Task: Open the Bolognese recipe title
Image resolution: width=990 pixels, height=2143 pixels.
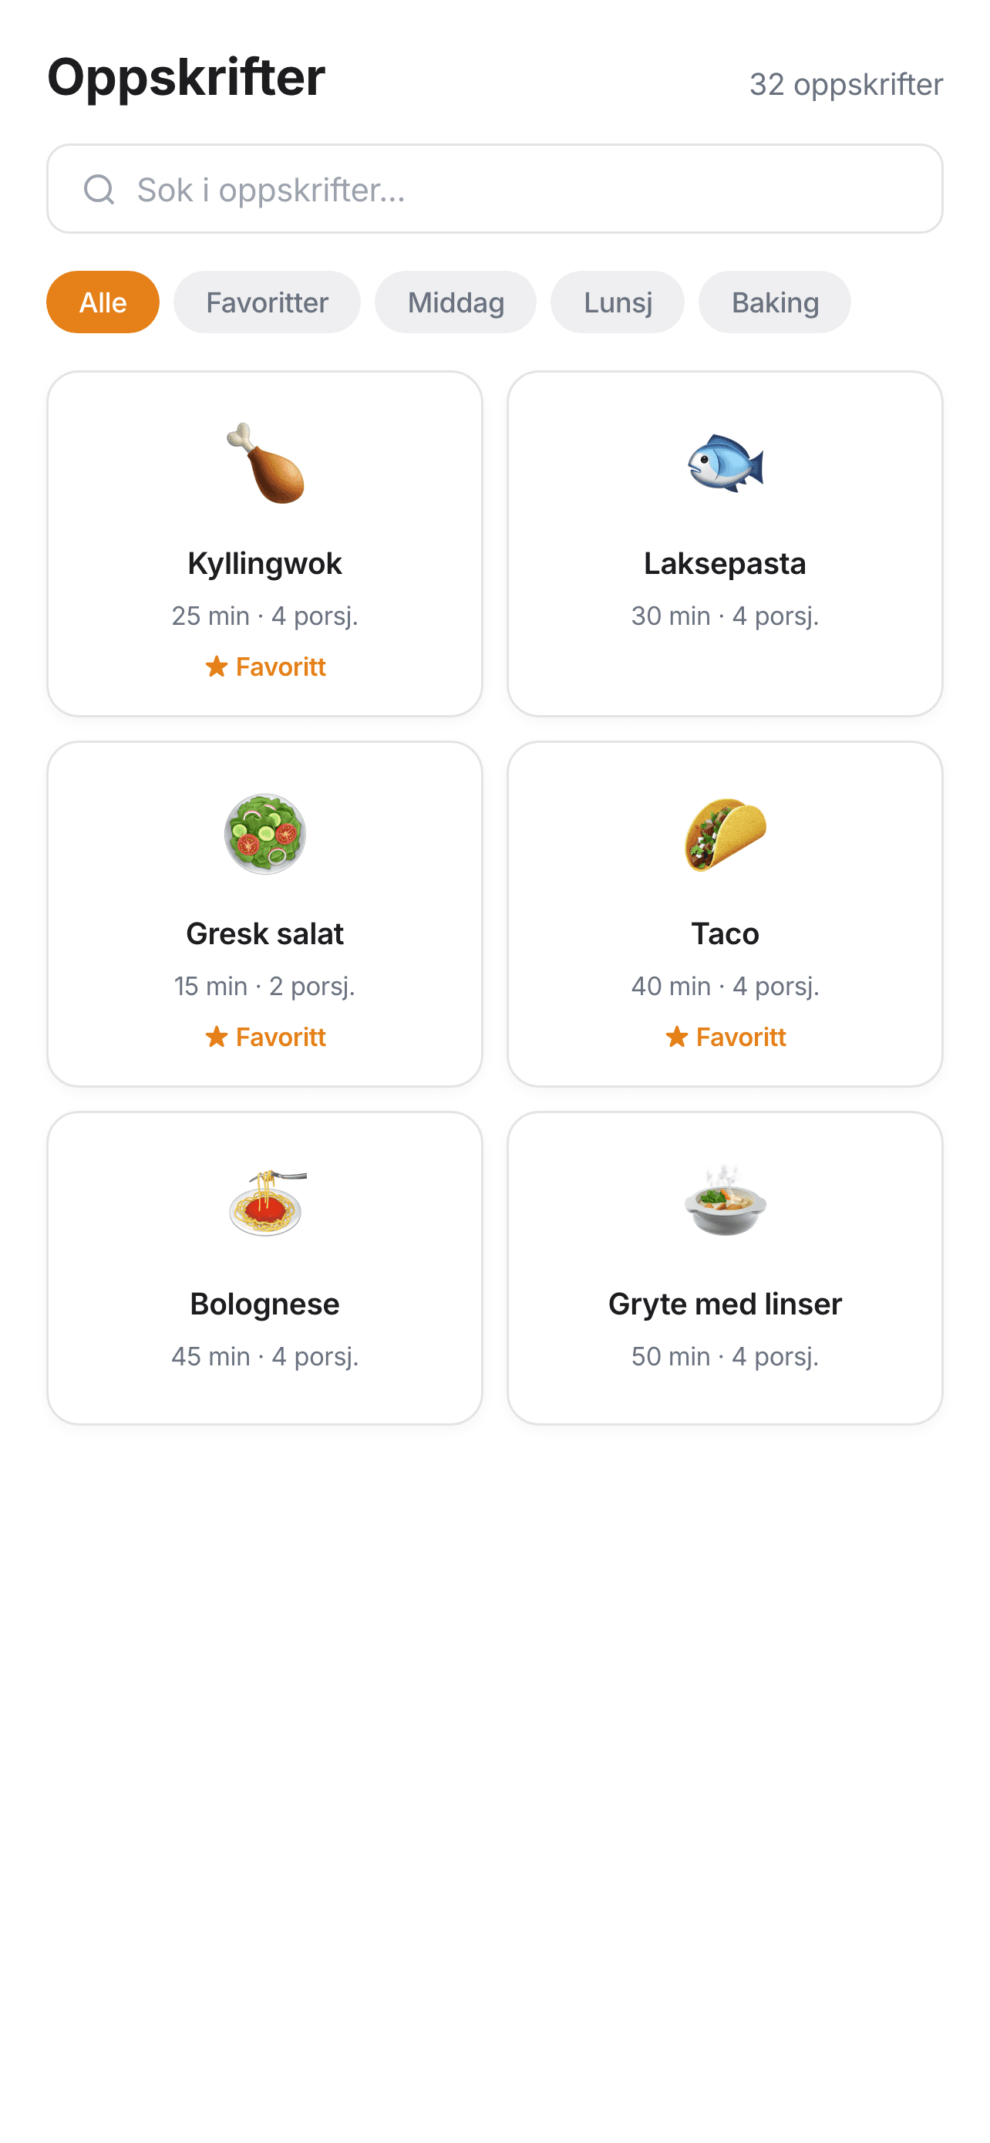Action: tap(265, 1304)
